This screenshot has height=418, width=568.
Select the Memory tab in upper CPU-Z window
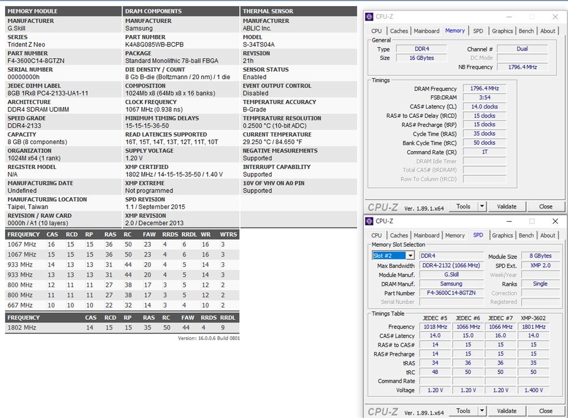click(x=455, y=30)
